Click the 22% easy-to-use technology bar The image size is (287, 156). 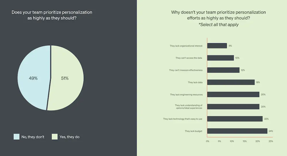click(x=235, y=119)
